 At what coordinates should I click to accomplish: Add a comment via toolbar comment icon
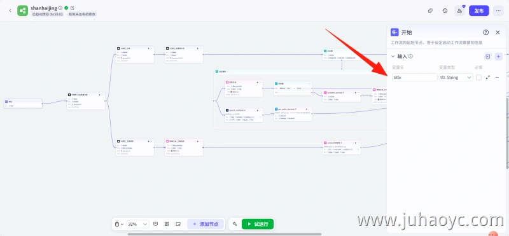[x=155, y=224]
